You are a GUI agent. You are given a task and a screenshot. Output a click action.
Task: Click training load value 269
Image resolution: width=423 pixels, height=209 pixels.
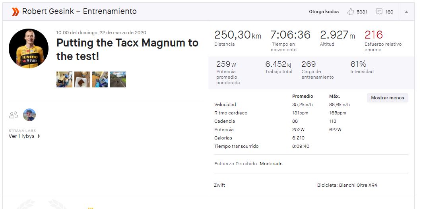(309, 64)
